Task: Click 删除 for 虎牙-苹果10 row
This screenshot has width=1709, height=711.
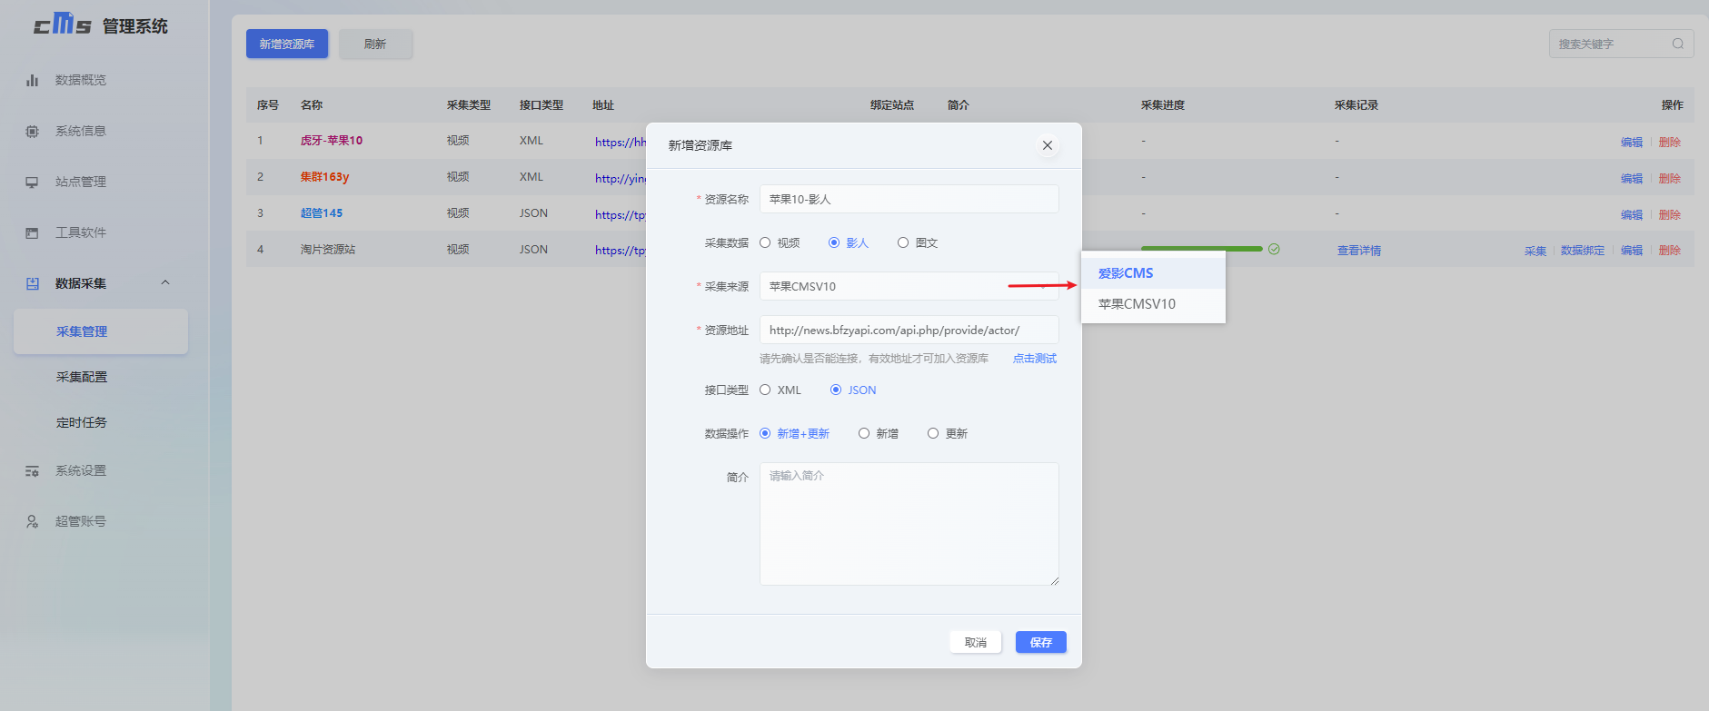Action: tap(1670, 143)
